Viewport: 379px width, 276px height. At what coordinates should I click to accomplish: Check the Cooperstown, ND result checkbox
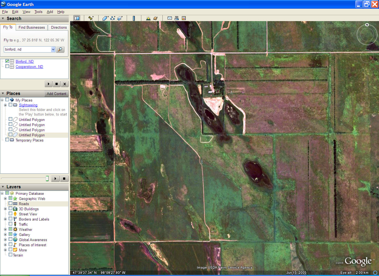pos(7,66)
